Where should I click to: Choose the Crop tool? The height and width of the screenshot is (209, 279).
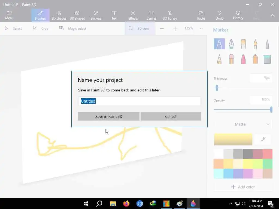(x=41, y=28)
